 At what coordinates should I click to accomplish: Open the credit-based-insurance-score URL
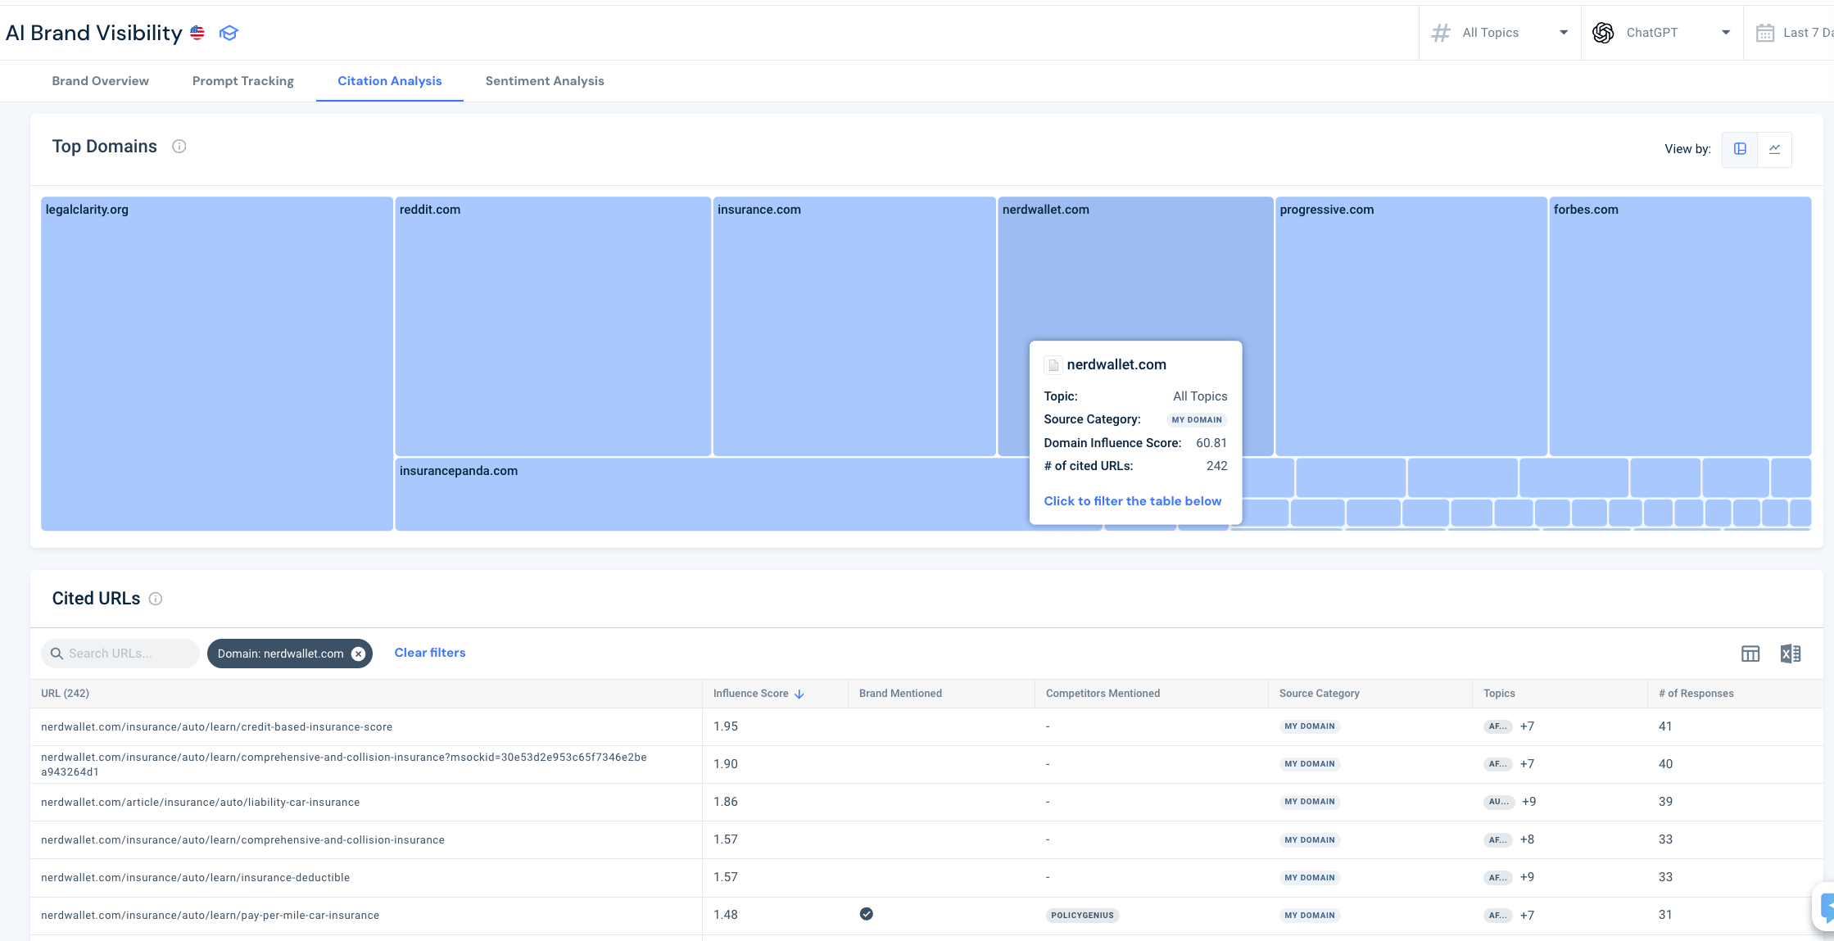(216, 727)
